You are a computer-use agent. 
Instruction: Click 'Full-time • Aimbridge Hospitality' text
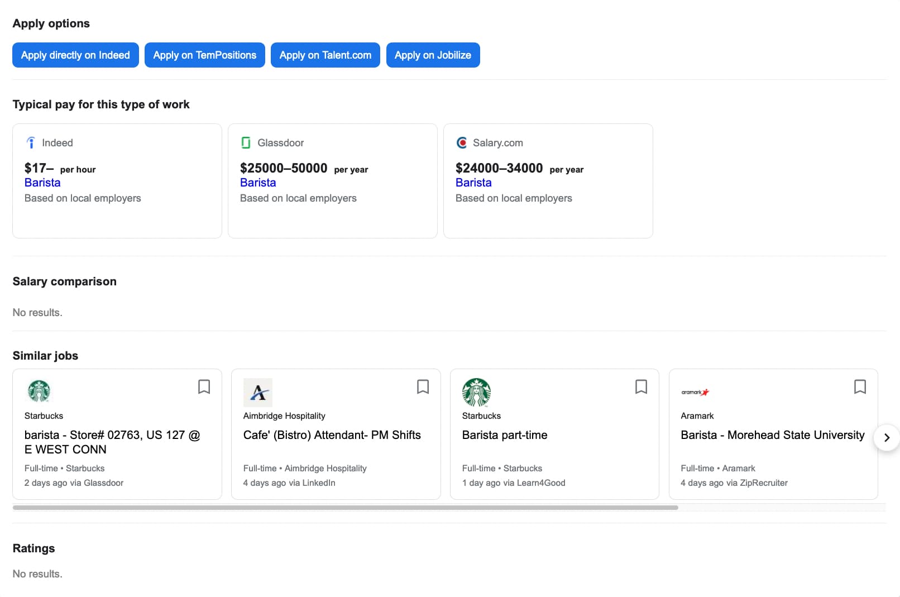click(x=305, y=469)
